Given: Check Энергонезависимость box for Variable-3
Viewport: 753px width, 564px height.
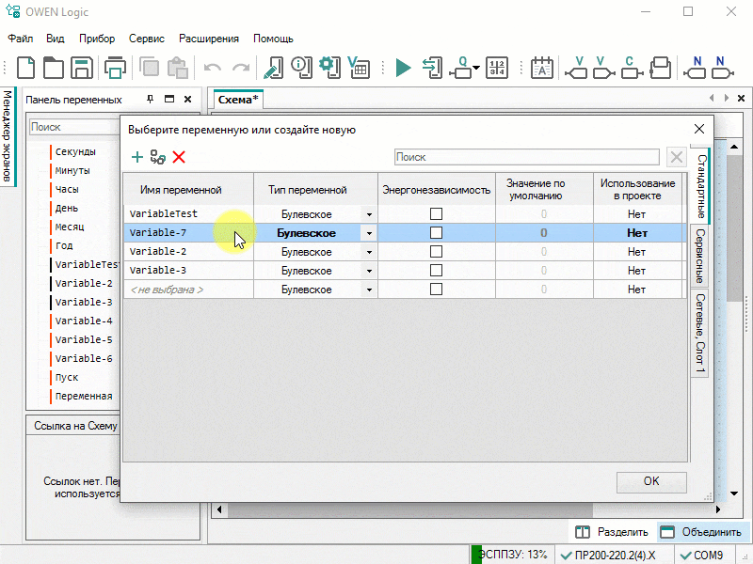Looking at the screenshot, I should [436, 271].
